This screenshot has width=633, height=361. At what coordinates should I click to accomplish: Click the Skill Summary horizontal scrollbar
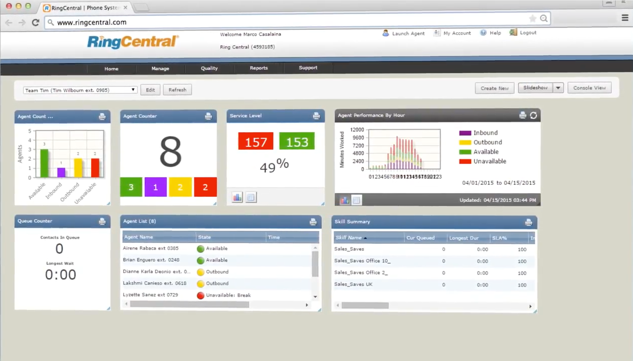(365, 306)
